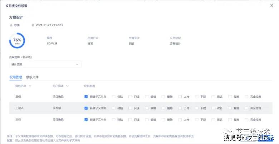Switch to the 模板文件 tab
Image resolution: width=279 pixels, height=144 pixels.
coord(32,77)
